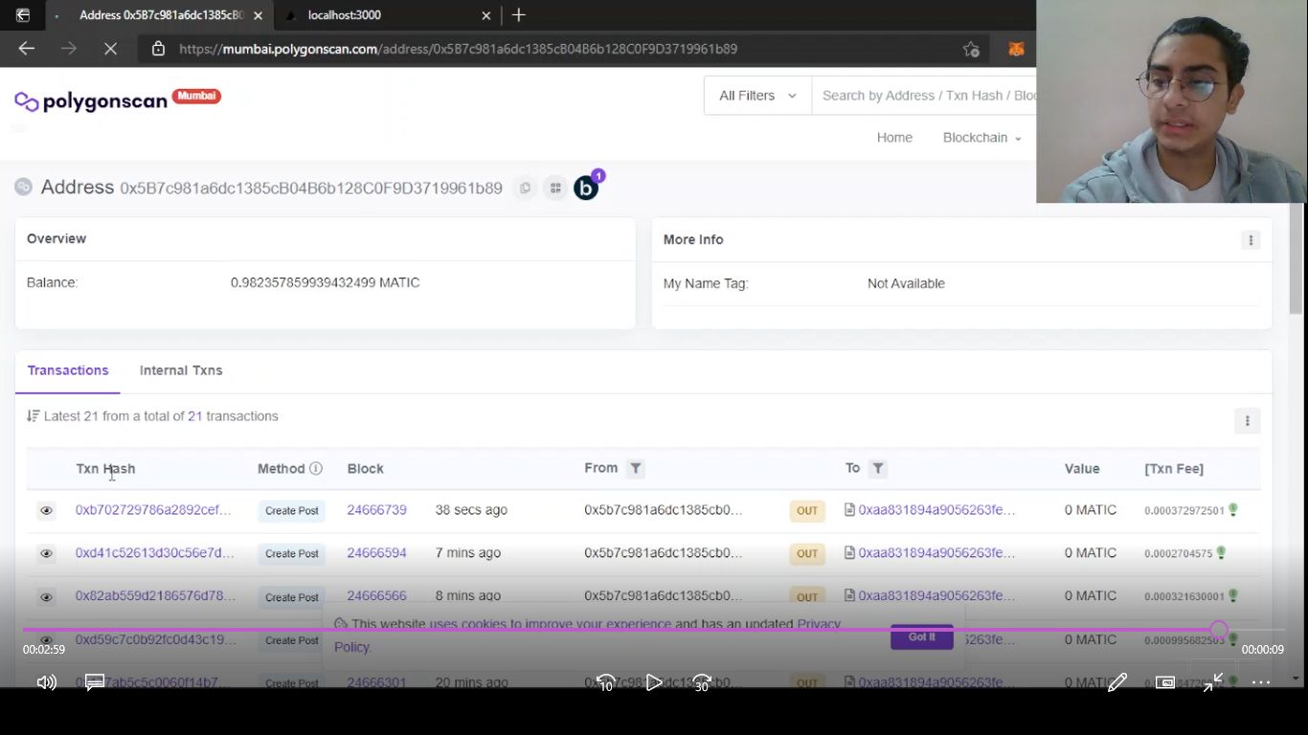This screenshot has width=1308, height=735.
Task: Add the page to favorites with the star icon
Action: (971, 49)
